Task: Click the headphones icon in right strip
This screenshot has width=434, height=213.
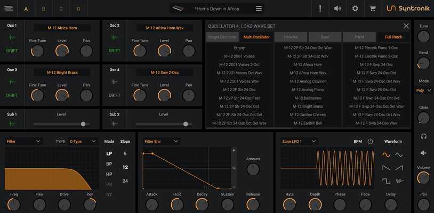Action: tap(423, 136)
